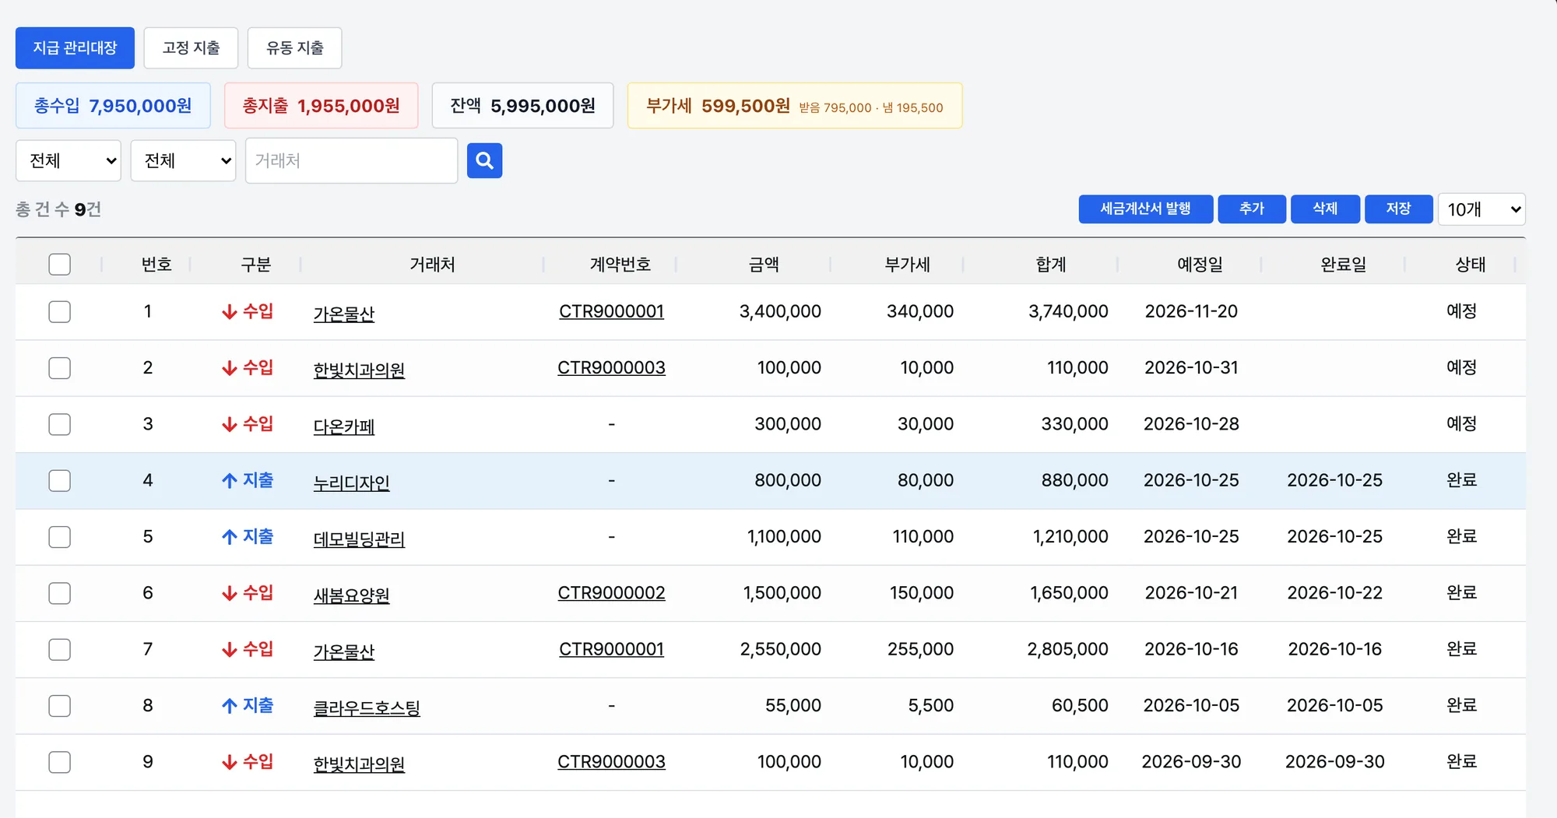Open the first 전체 filter dropdown
Image resolution: width=1557 pixels, height=818 pixels.
point(69,160)
